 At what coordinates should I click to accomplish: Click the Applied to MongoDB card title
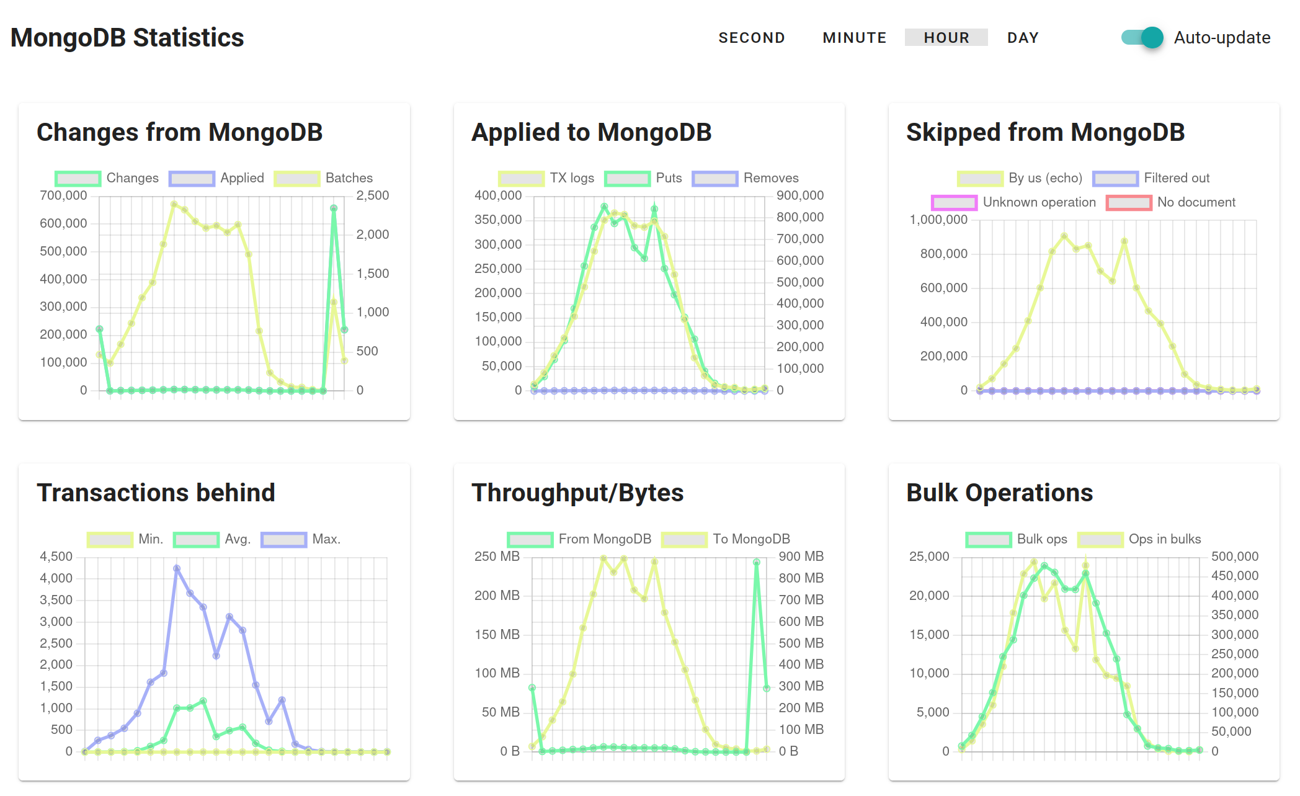coord(592,132)
